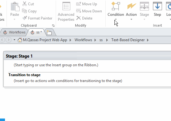
Task: Open Advanced Properties
Action: [66, 12]
